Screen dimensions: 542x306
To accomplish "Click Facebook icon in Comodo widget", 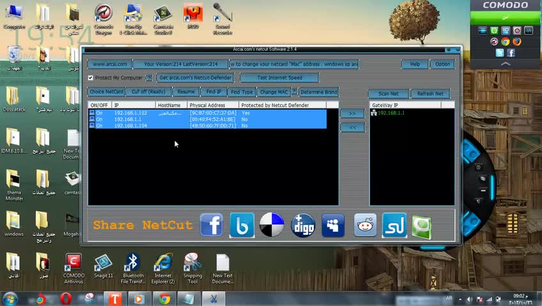I will (x=511, y=53).
